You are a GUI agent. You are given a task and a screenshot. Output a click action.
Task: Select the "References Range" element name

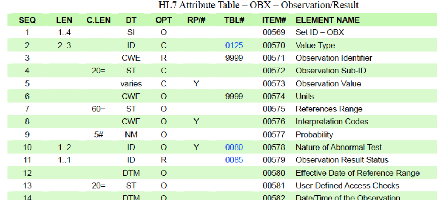tap(329, 109)
